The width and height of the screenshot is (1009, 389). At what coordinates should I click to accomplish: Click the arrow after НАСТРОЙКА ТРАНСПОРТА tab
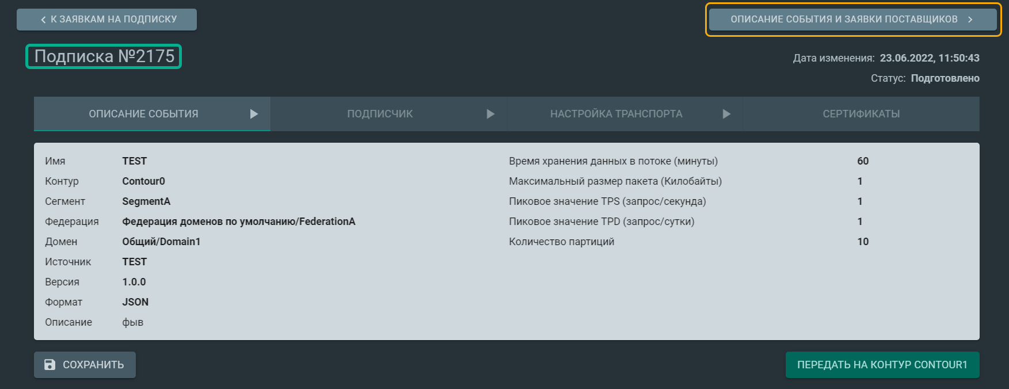726,114
